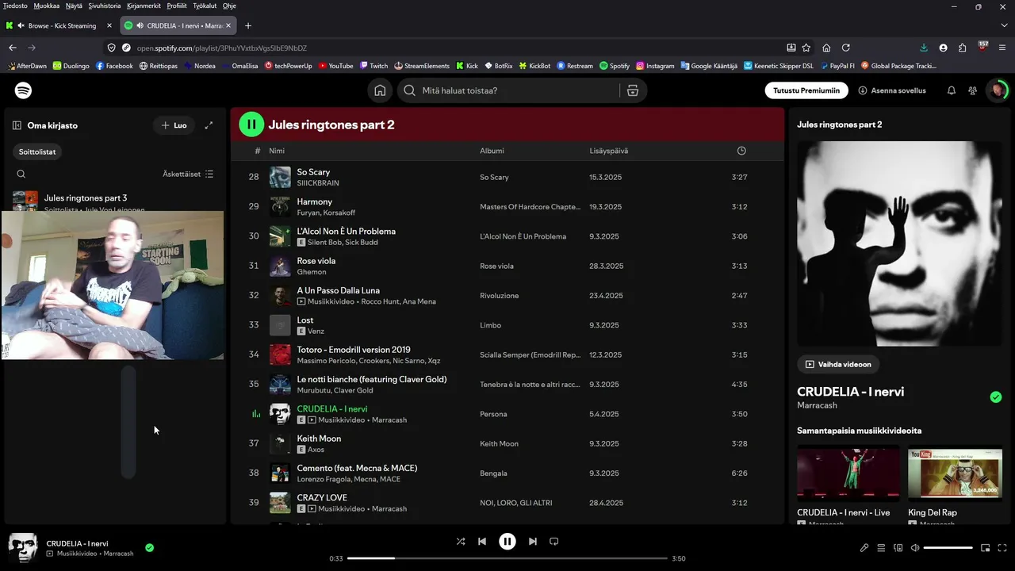Select track So Scary
The width and height of the screenshot is (1015, 571).
313,172
